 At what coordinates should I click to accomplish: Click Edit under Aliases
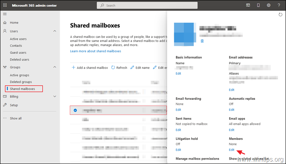point(232,90)
